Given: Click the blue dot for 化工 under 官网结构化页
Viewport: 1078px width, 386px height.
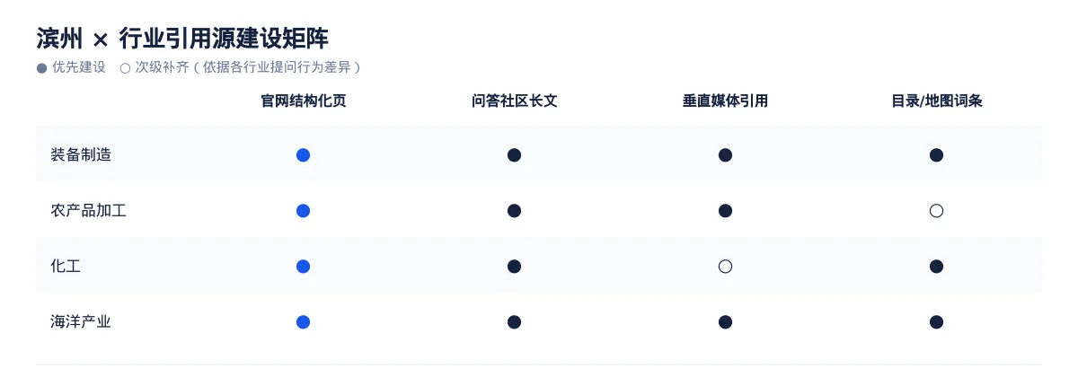Looking at the screenshot, I should (303, 267).
